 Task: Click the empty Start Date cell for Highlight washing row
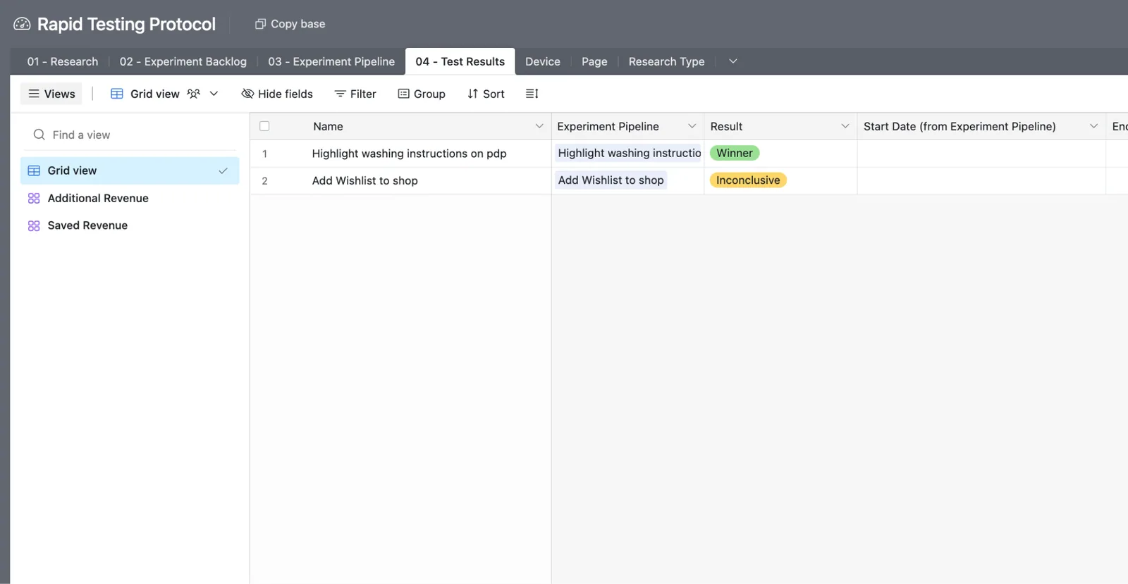click(x=981, y=154)
